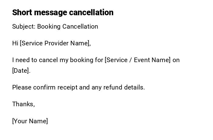Click the greeting word "Hi"
This screenshot has height=140, width=213.
pos(15,43)
